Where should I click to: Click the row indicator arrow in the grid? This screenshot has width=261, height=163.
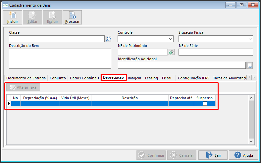tap(9, 103)
